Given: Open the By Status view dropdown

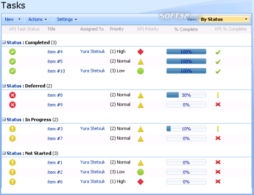Looking at the screenshot, I should [x=224, y=19].
